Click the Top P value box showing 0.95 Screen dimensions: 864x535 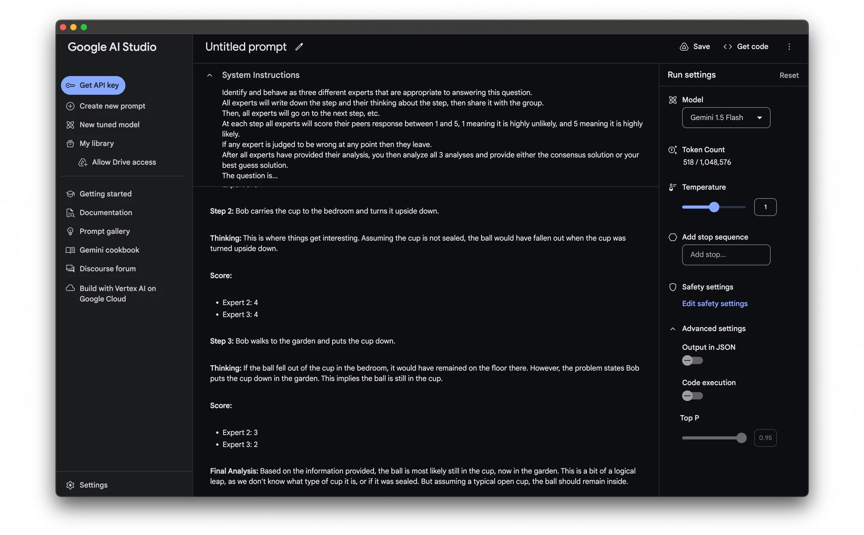(x=765, y=438)
